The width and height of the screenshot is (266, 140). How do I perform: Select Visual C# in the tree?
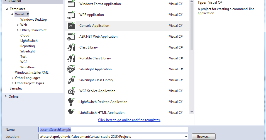pos(22,14)
